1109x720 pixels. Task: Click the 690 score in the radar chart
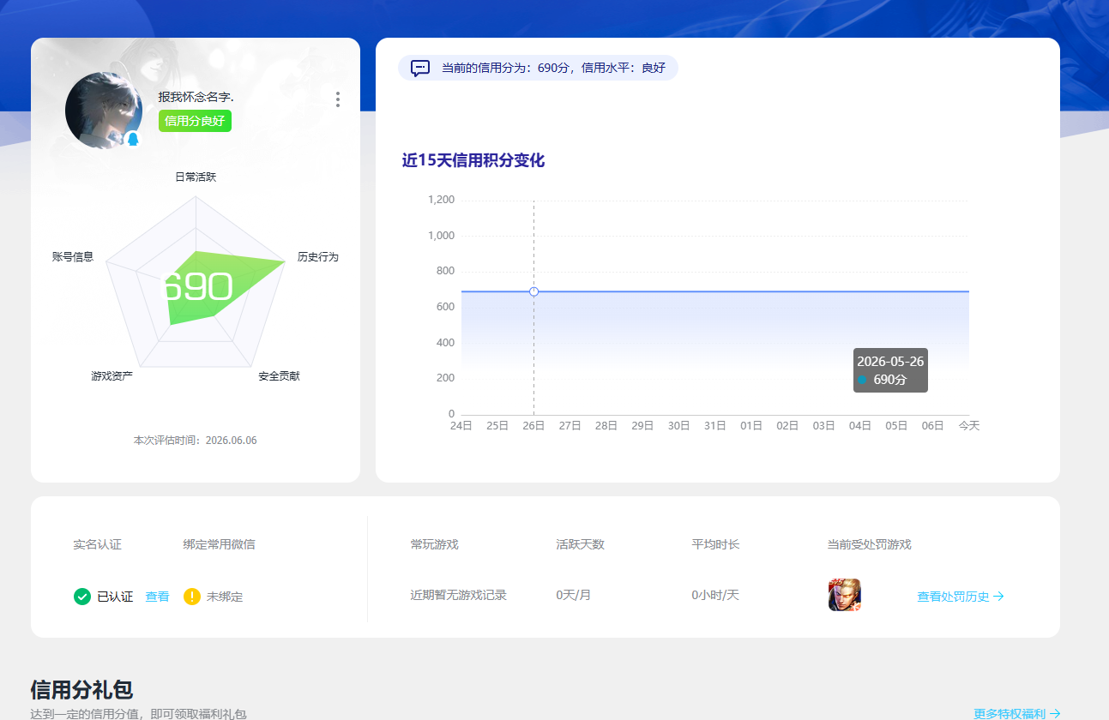pyautogui.click(x=196, y=287)
